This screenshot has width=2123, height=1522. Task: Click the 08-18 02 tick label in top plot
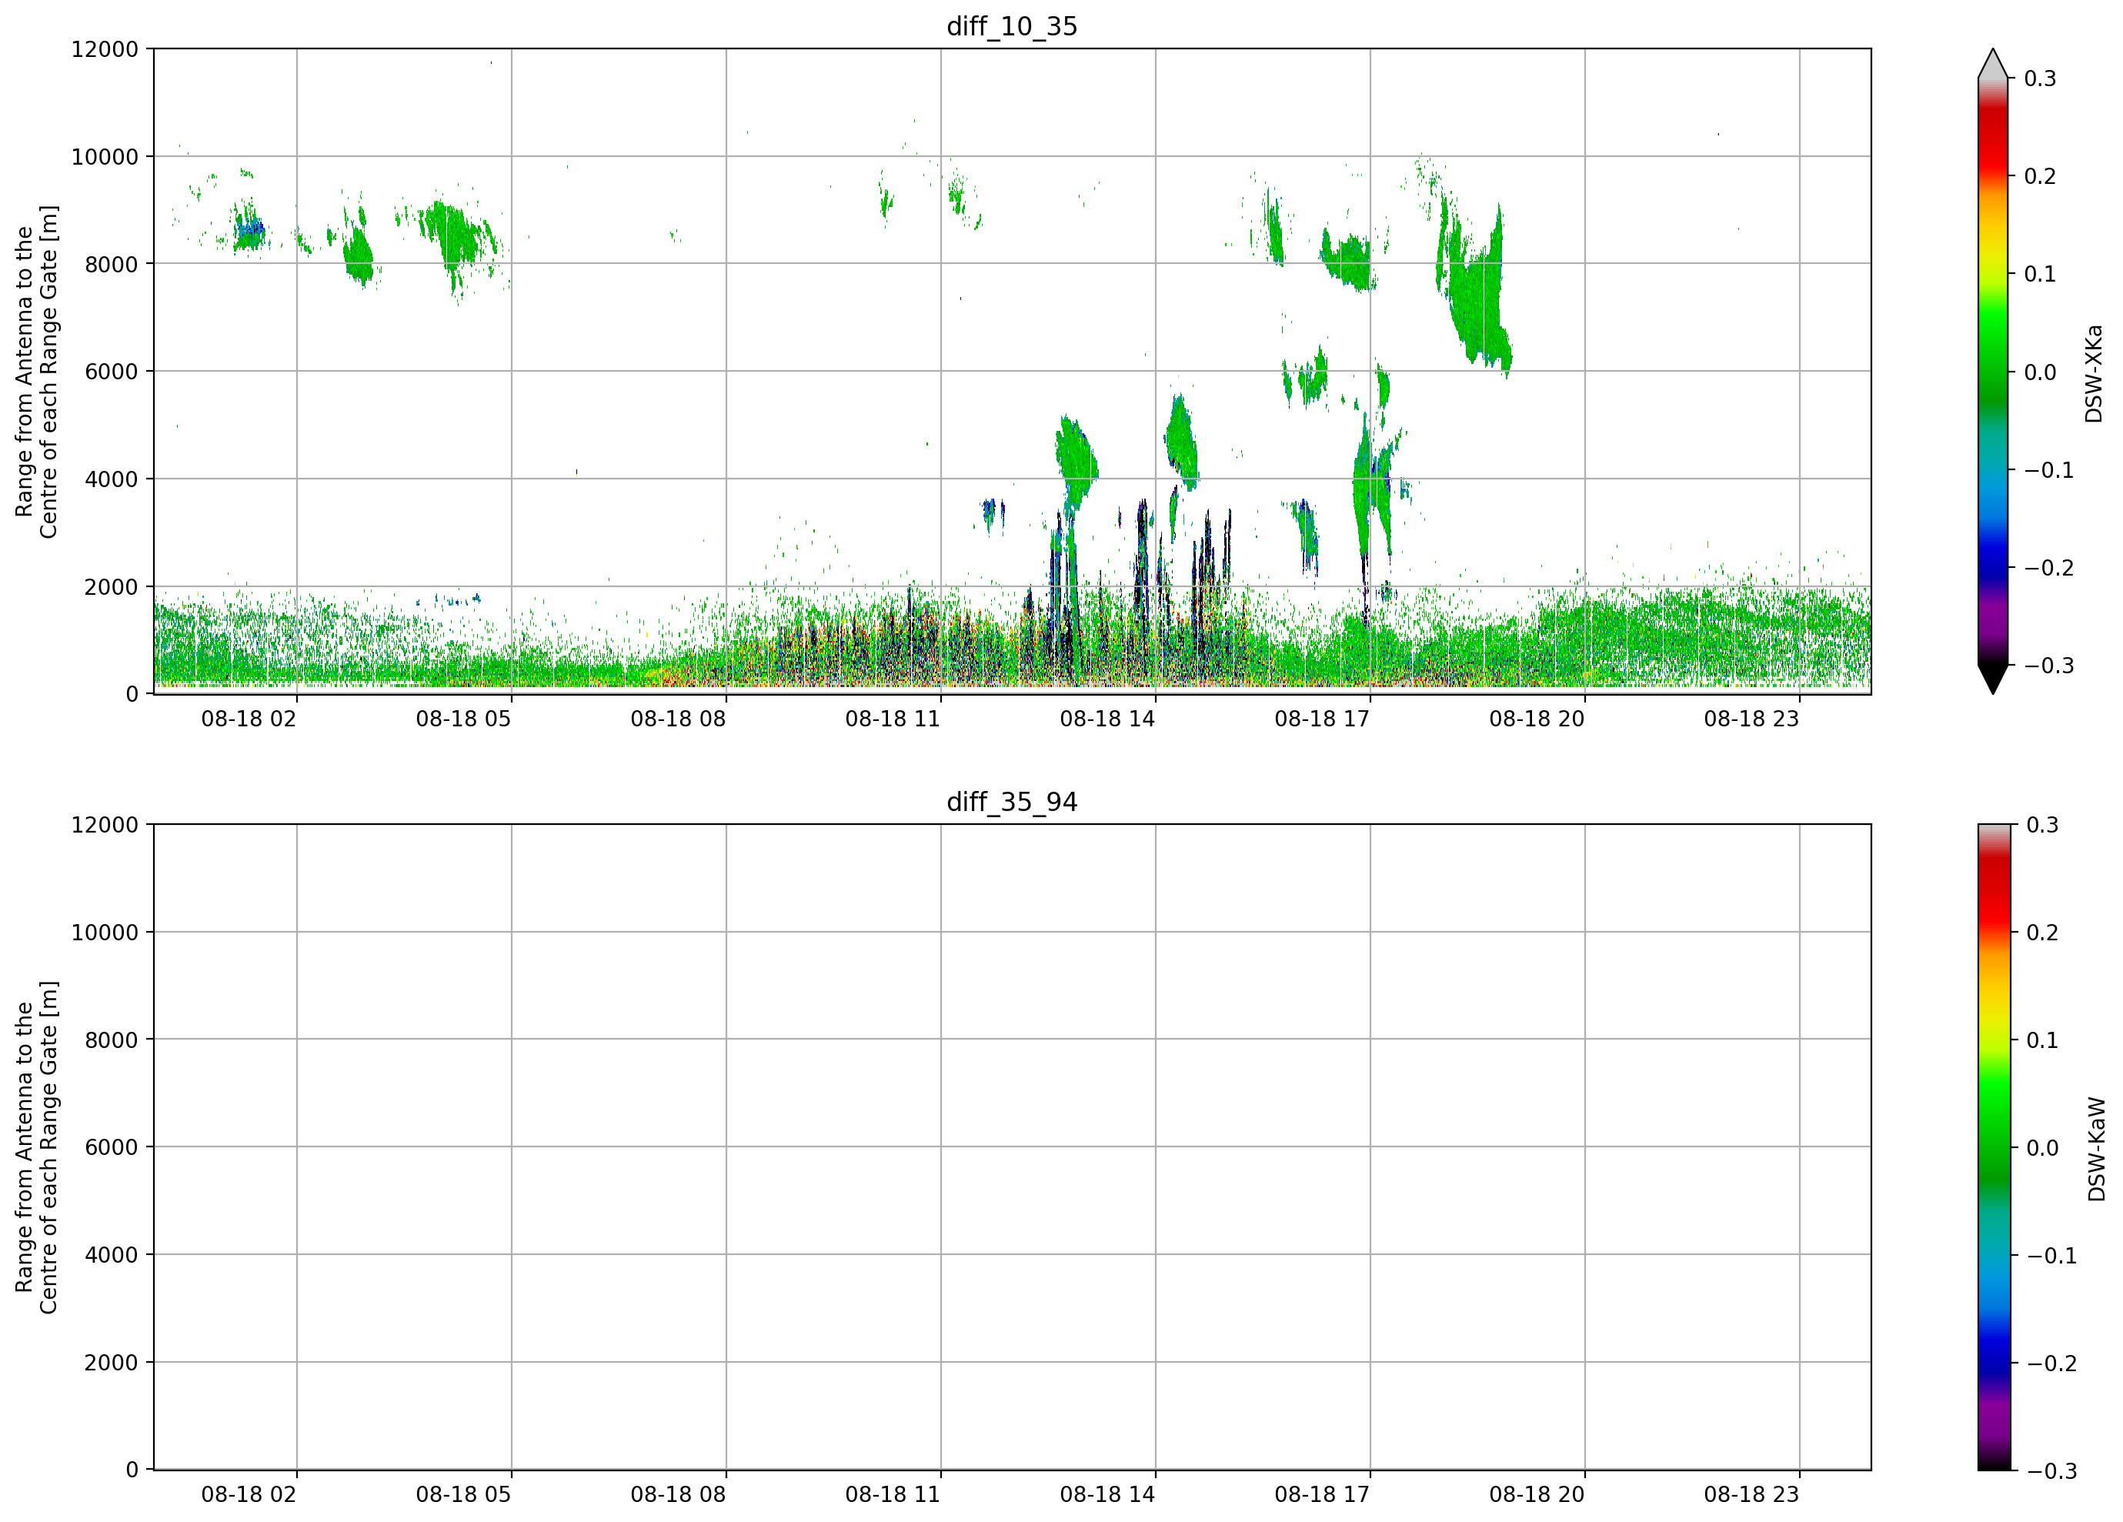249,719
